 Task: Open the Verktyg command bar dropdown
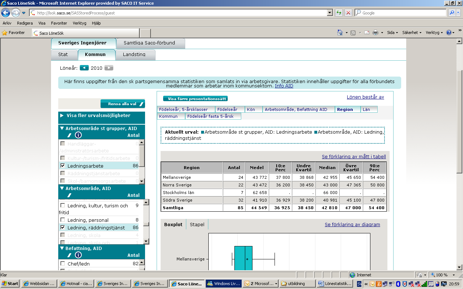(434, 33)
